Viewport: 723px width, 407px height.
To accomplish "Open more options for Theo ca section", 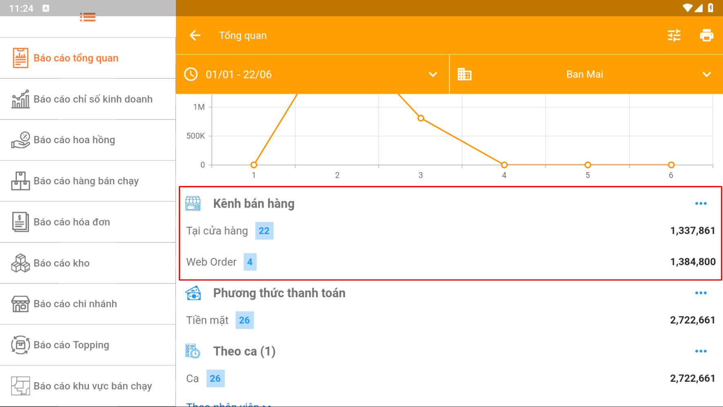I will [x=701, y=351].
